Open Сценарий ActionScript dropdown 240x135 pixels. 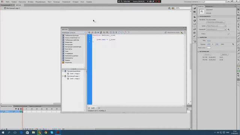(216, 29)
